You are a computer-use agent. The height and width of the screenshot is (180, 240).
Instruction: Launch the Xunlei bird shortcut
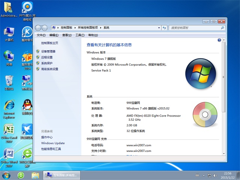click(27, 131)
